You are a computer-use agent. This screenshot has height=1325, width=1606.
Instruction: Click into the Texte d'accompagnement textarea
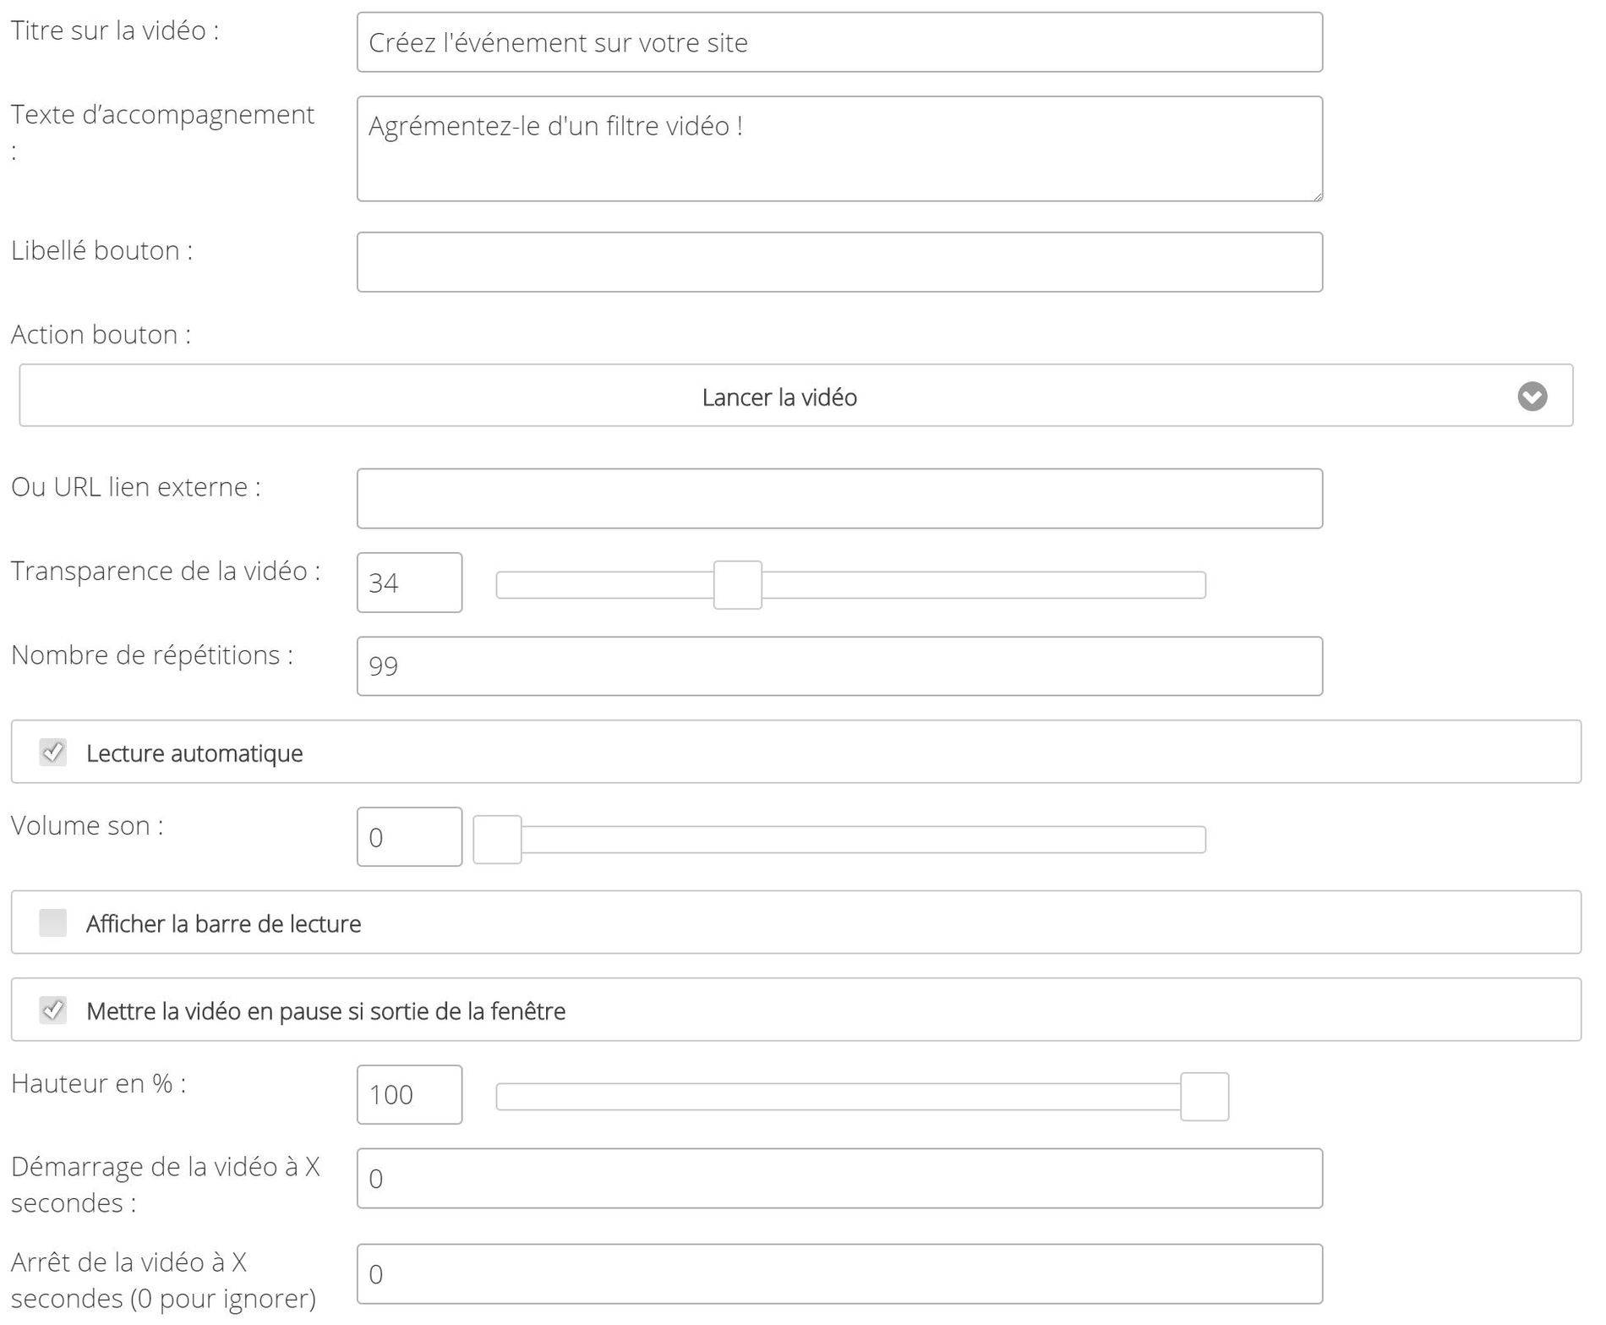(x=839, y=149)
